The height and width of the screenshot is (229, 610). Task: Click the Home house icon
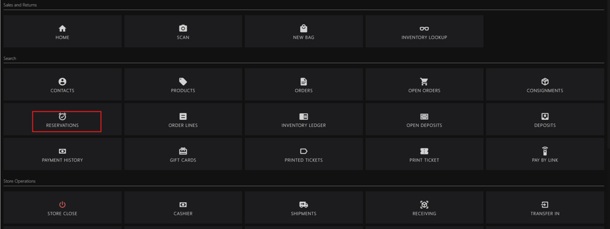point(62,29)
